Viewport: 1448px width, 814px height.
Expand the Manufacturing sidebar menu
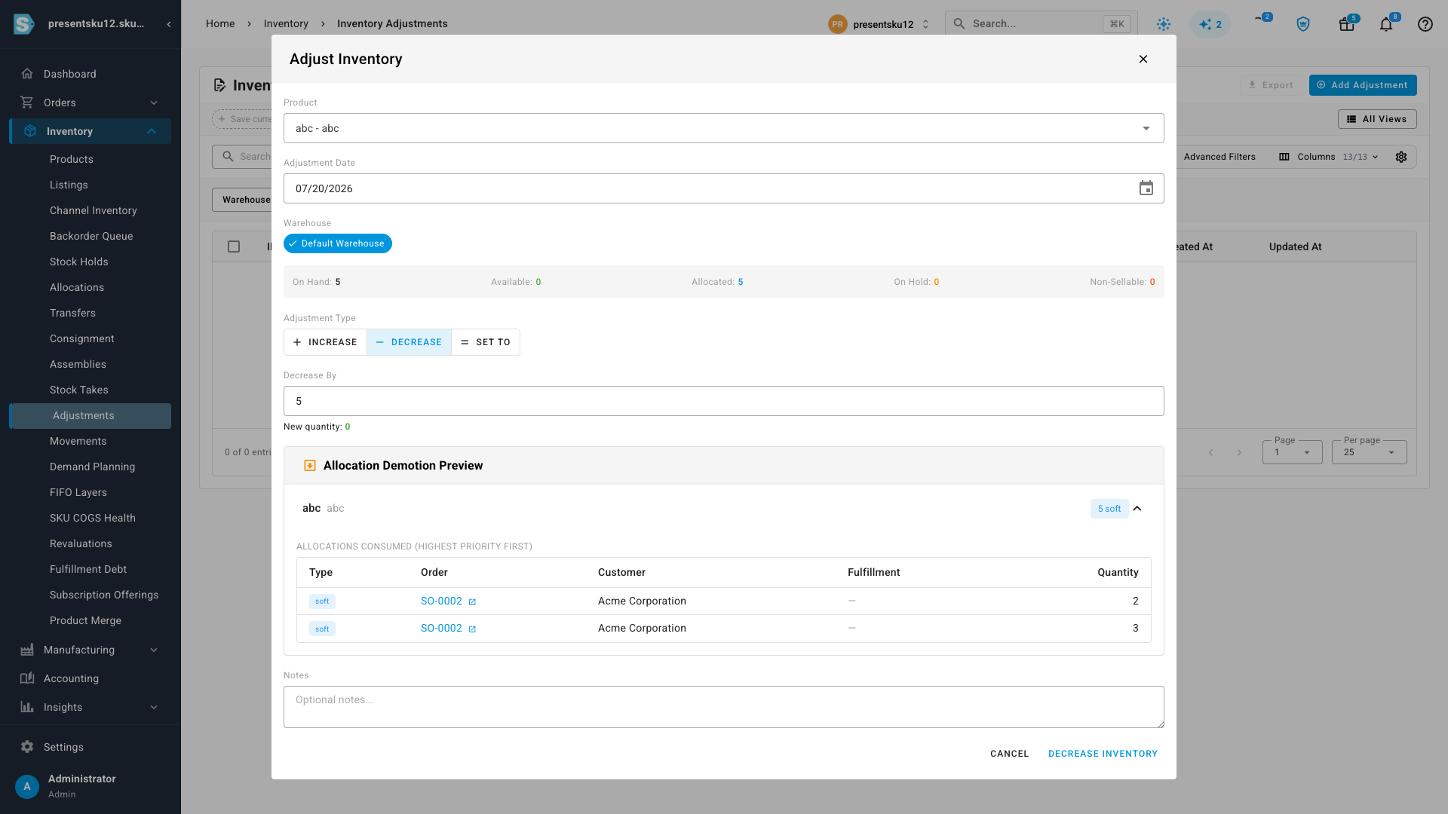(90, 650)
